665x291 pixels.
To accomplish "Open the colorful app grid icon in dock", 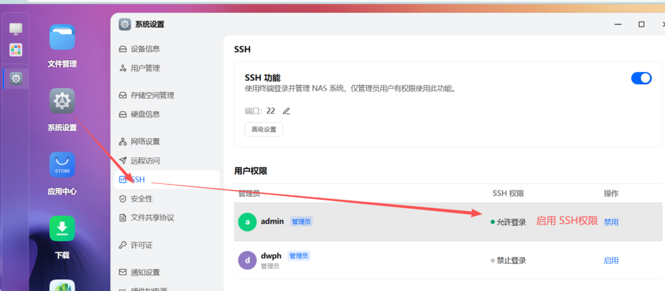I will (x=16, y=50).
